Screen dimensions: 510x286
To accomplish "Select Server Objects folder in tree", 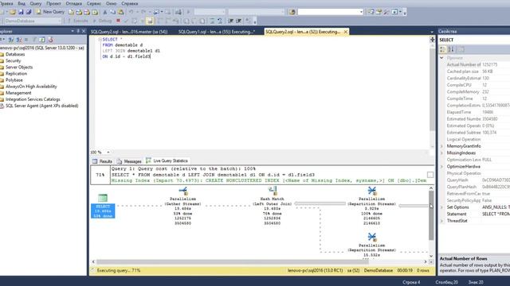I will click(19, 67).
